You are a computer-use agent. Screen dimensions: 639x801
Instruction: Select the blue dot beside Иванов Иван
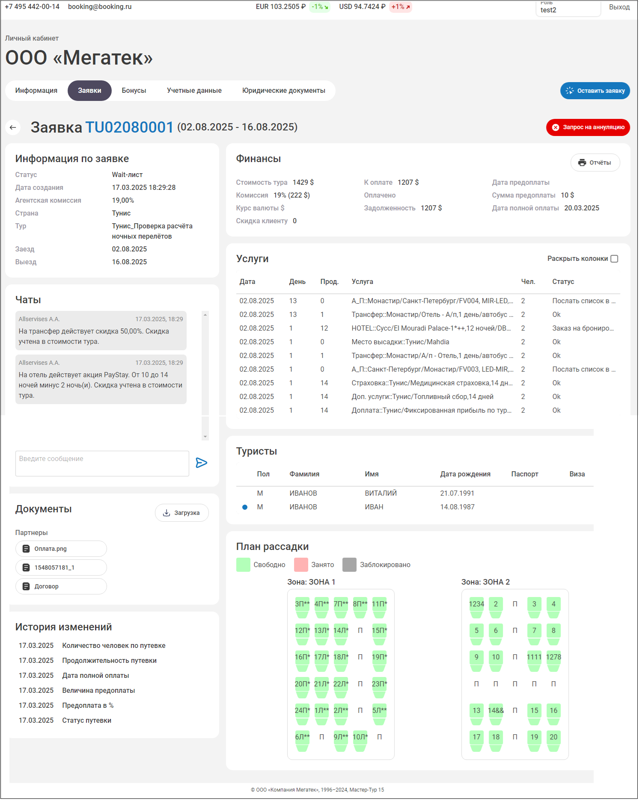245,507
